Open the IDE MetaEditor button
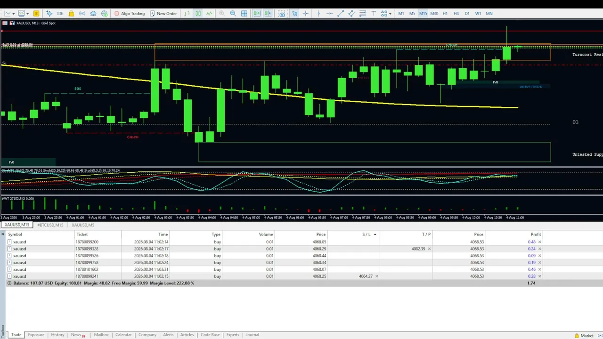The image size is (603, 339). click(60, 13)
